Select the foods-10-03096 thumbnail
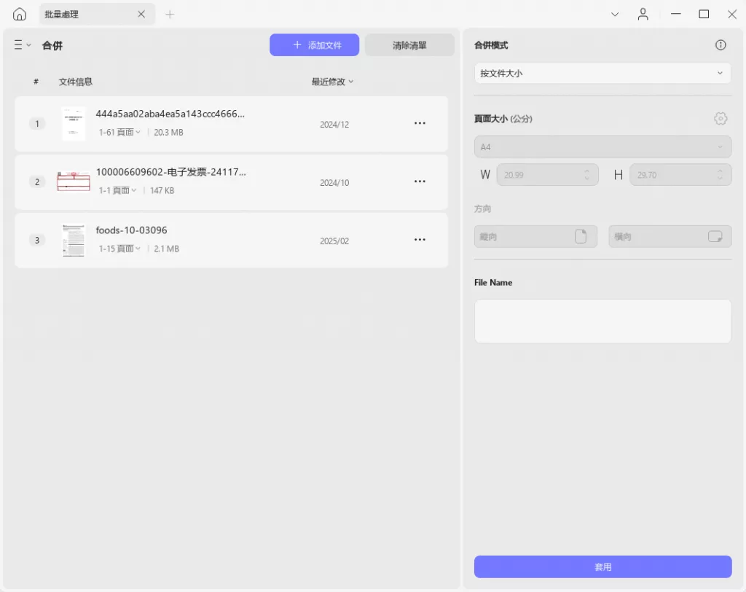 [74, 240]
